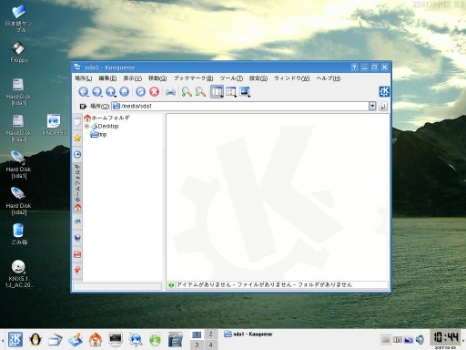
Task: Select the Desktop folder in sidebar tree
Action: [105, 126]
